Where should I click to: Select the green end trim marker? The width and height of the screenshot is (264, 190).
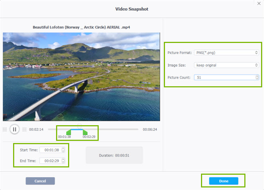point(85,132)
